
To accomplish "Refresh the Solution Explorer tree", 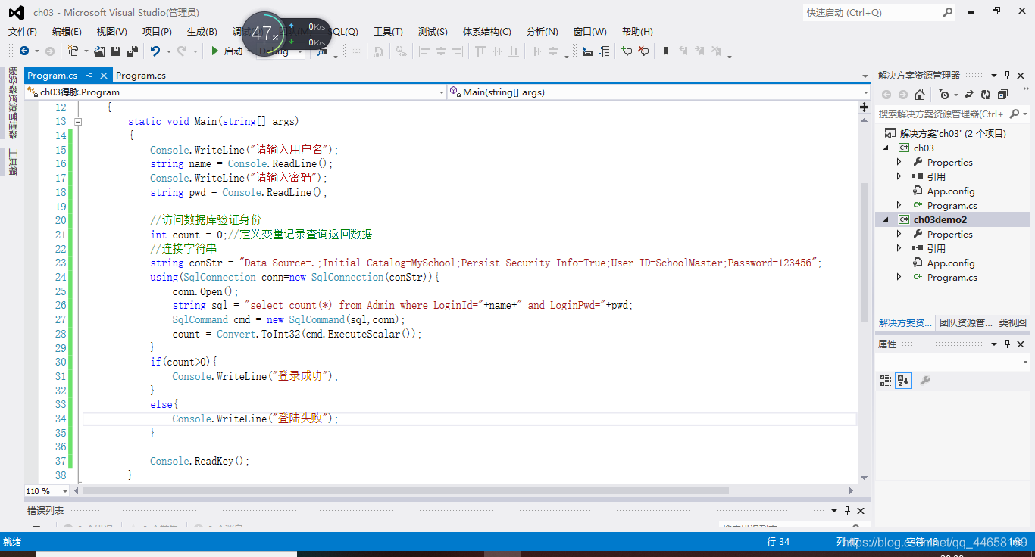I will [986, 95].
